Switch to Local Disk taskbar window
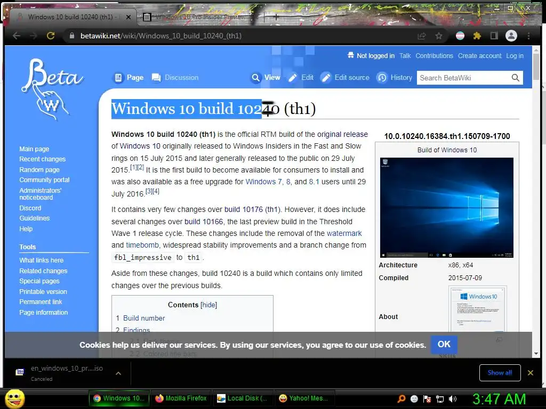 click(243, 398)
